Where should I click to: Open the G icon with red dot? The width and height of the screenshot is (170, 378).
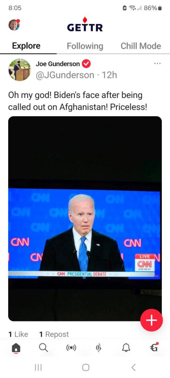tap(154, 347)
